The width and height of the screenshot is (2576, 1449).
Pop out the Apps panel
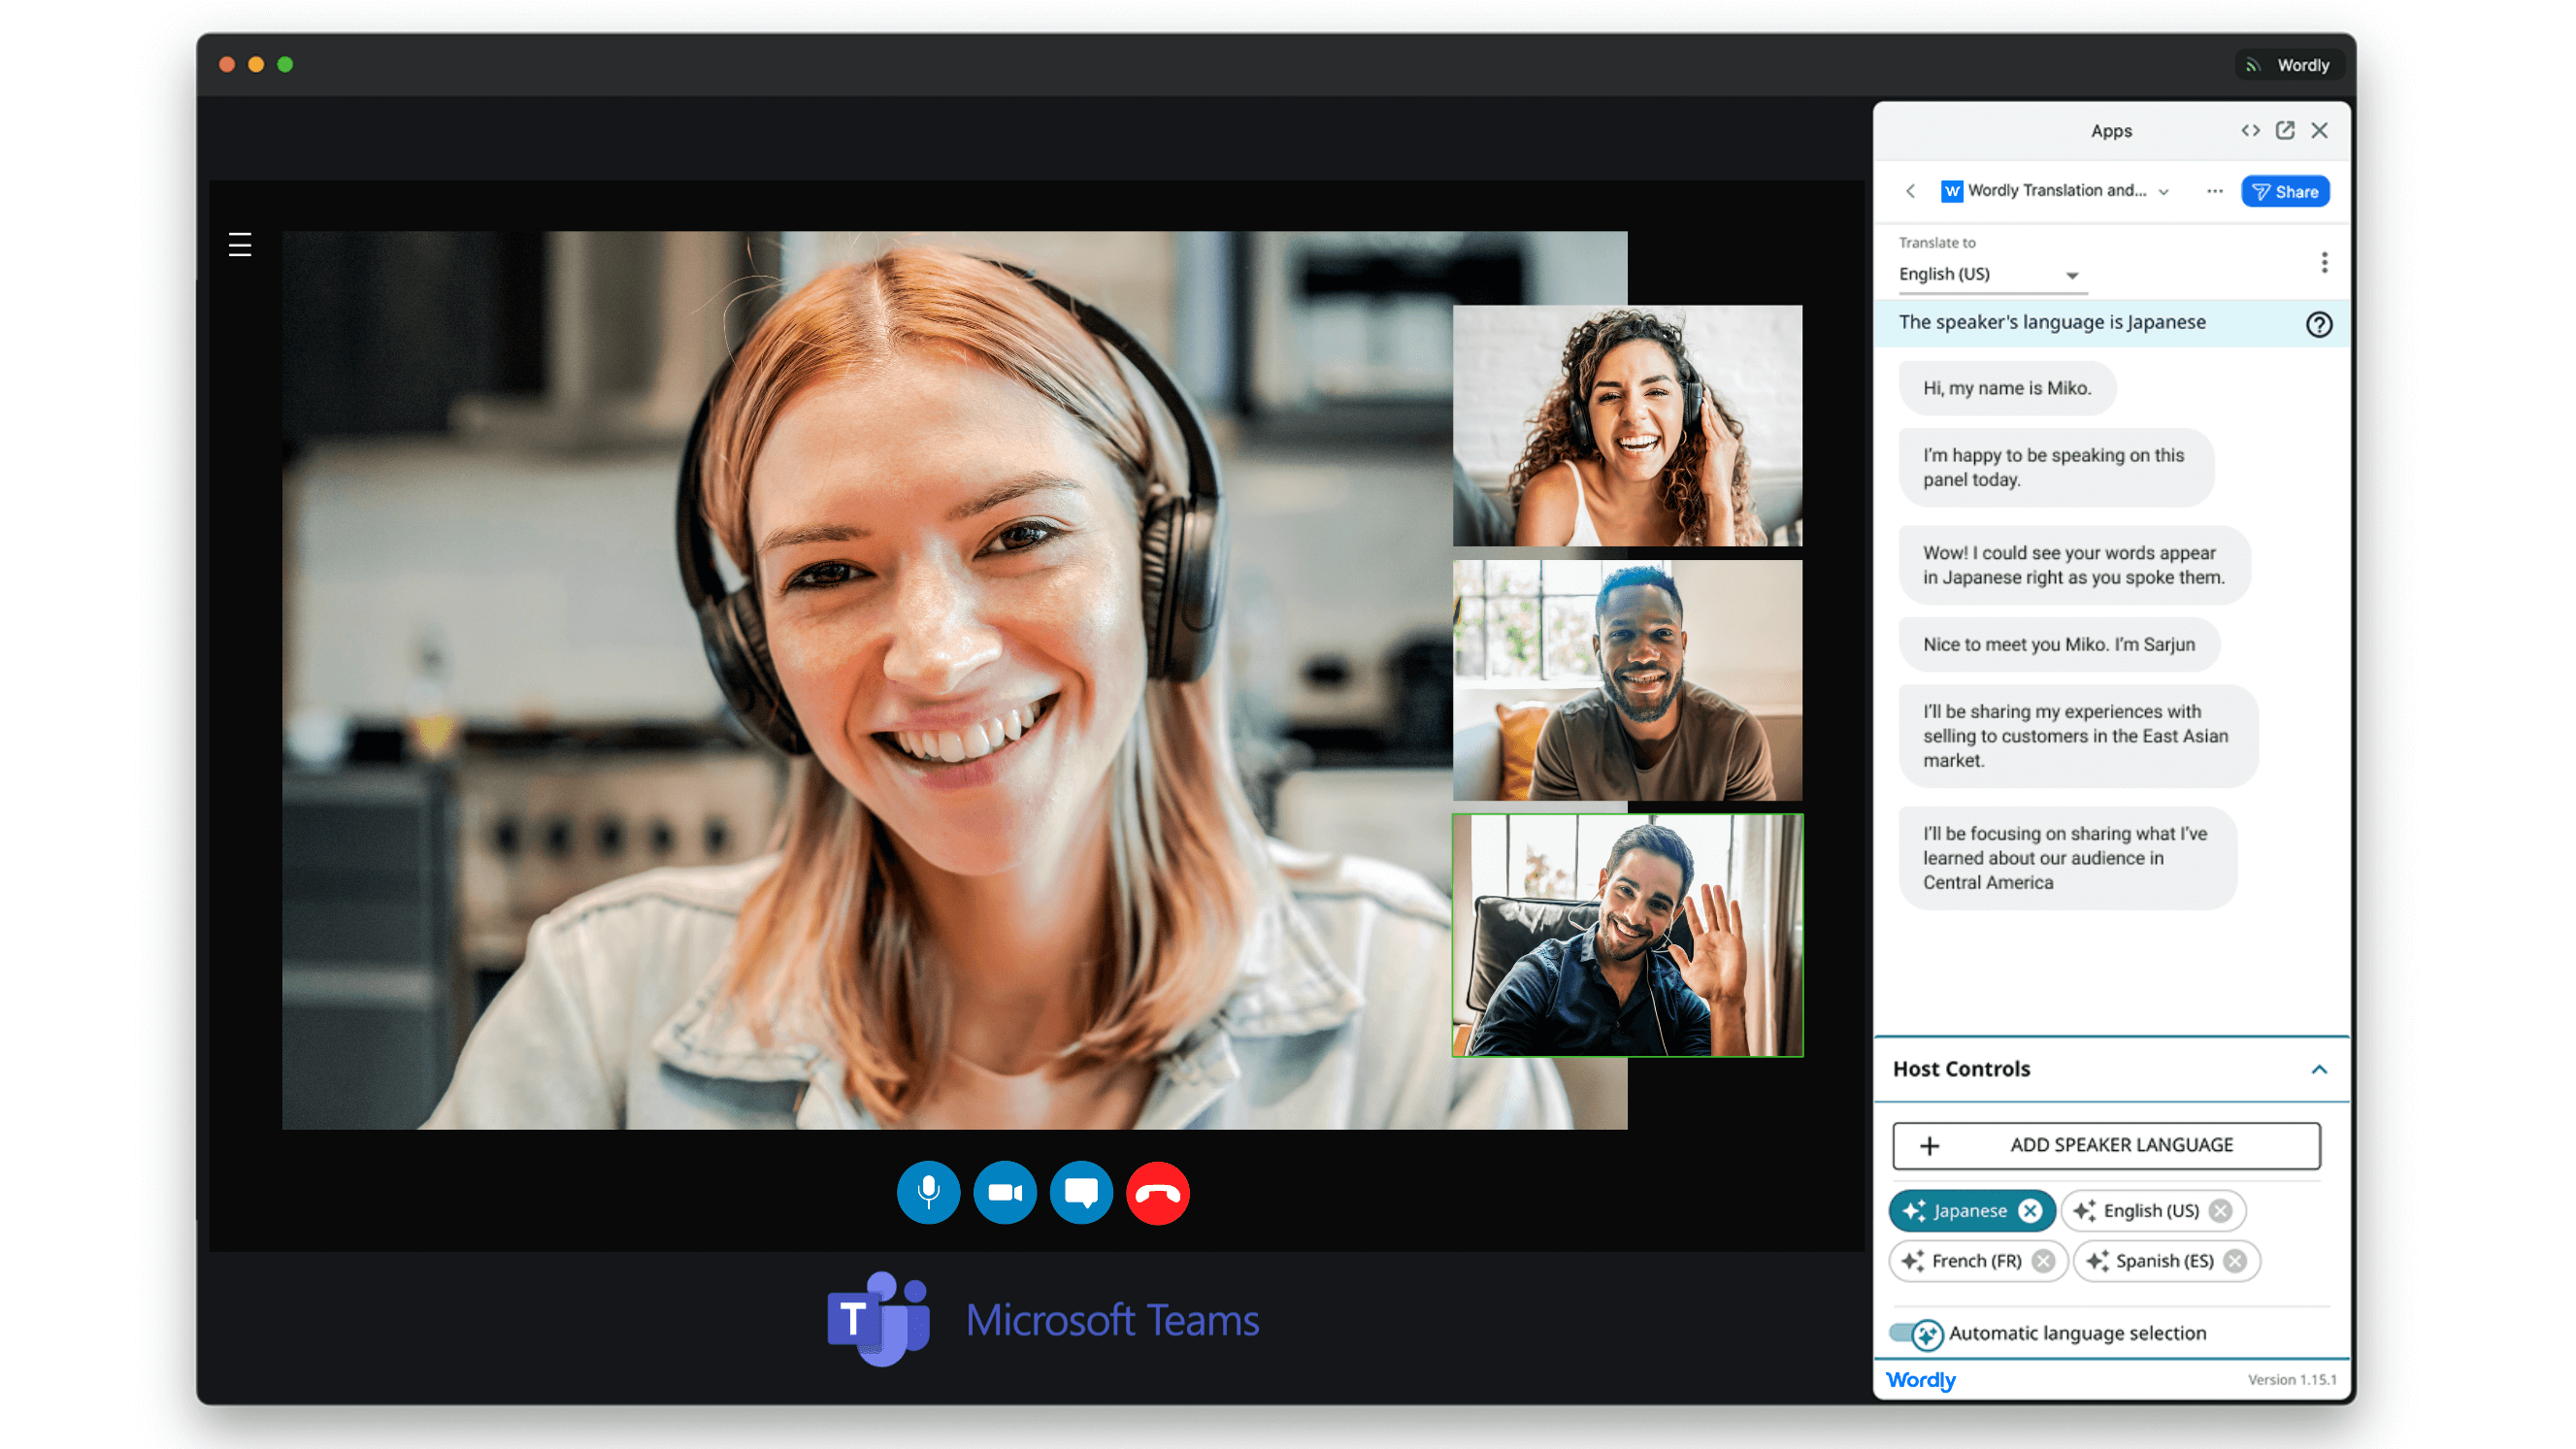(x=2284, y=131)
